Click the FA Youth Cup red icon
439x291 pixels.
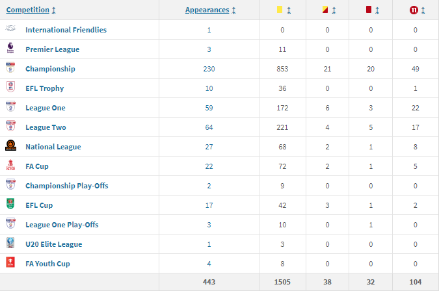pos(10,263)
